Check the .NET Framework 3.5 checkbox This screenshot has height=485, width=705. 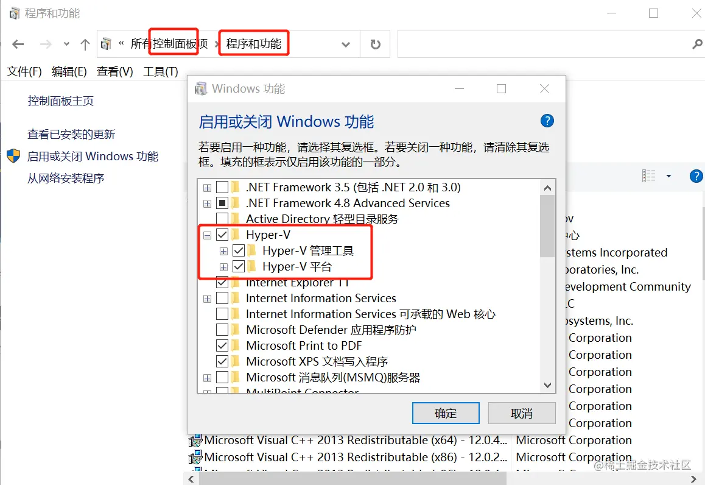click(222, 187)
